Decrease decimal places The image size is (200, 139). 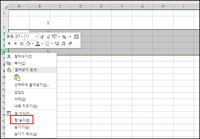[63, 44]
